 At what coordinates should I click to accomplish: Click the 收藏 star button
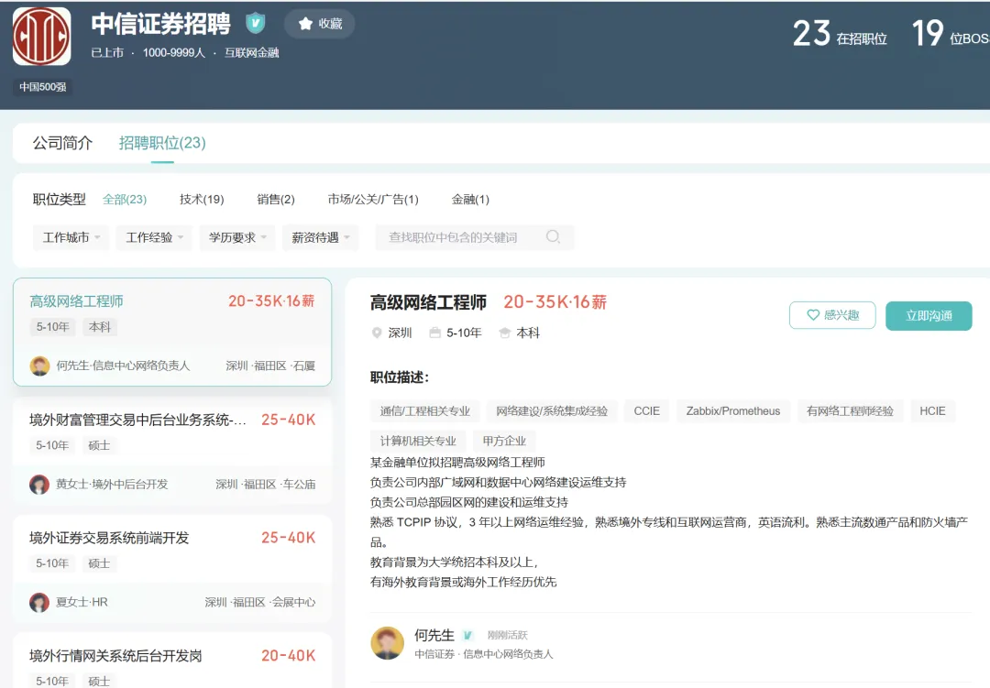[320, 24]
